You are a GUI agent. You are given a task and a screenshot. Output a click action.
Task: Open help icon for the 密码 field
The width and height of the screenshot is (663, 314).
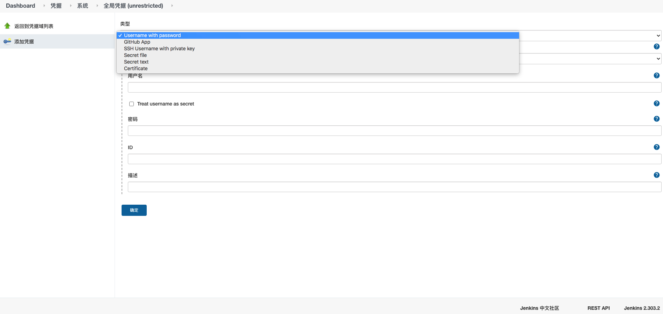click(x=657, y=119)
